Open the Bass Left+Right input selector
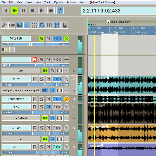This screenshot has height=156, width=156. tap(21, 118)
